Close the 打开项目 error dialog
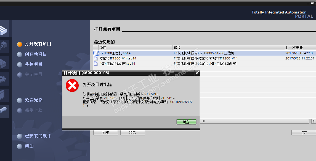This screenshot has width=316, height=161. click(x=197, y=73)
